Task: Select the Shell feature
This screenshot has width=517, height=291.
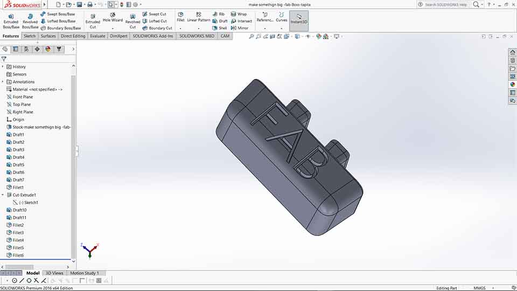Action: pos(220,28)
